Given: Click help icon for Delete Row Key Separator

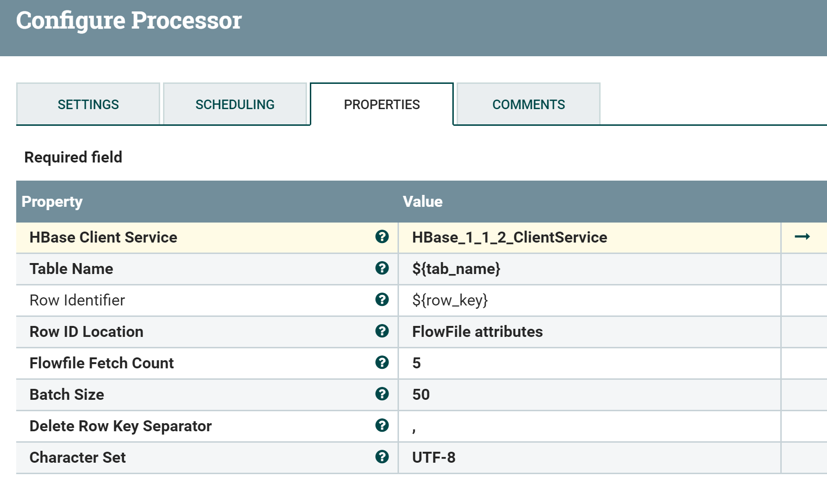Looking at the screenshot, I should pyautogui.click(x=382, y=426).
